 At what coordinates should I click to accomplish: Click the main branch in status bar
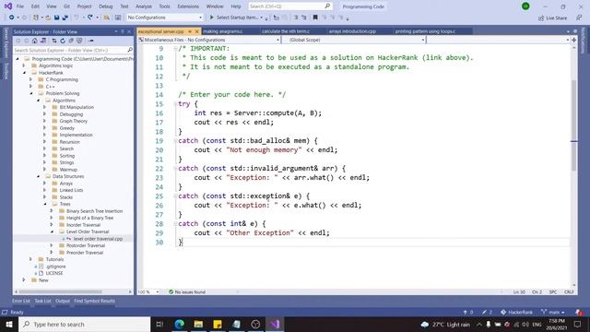coord(553,312)
